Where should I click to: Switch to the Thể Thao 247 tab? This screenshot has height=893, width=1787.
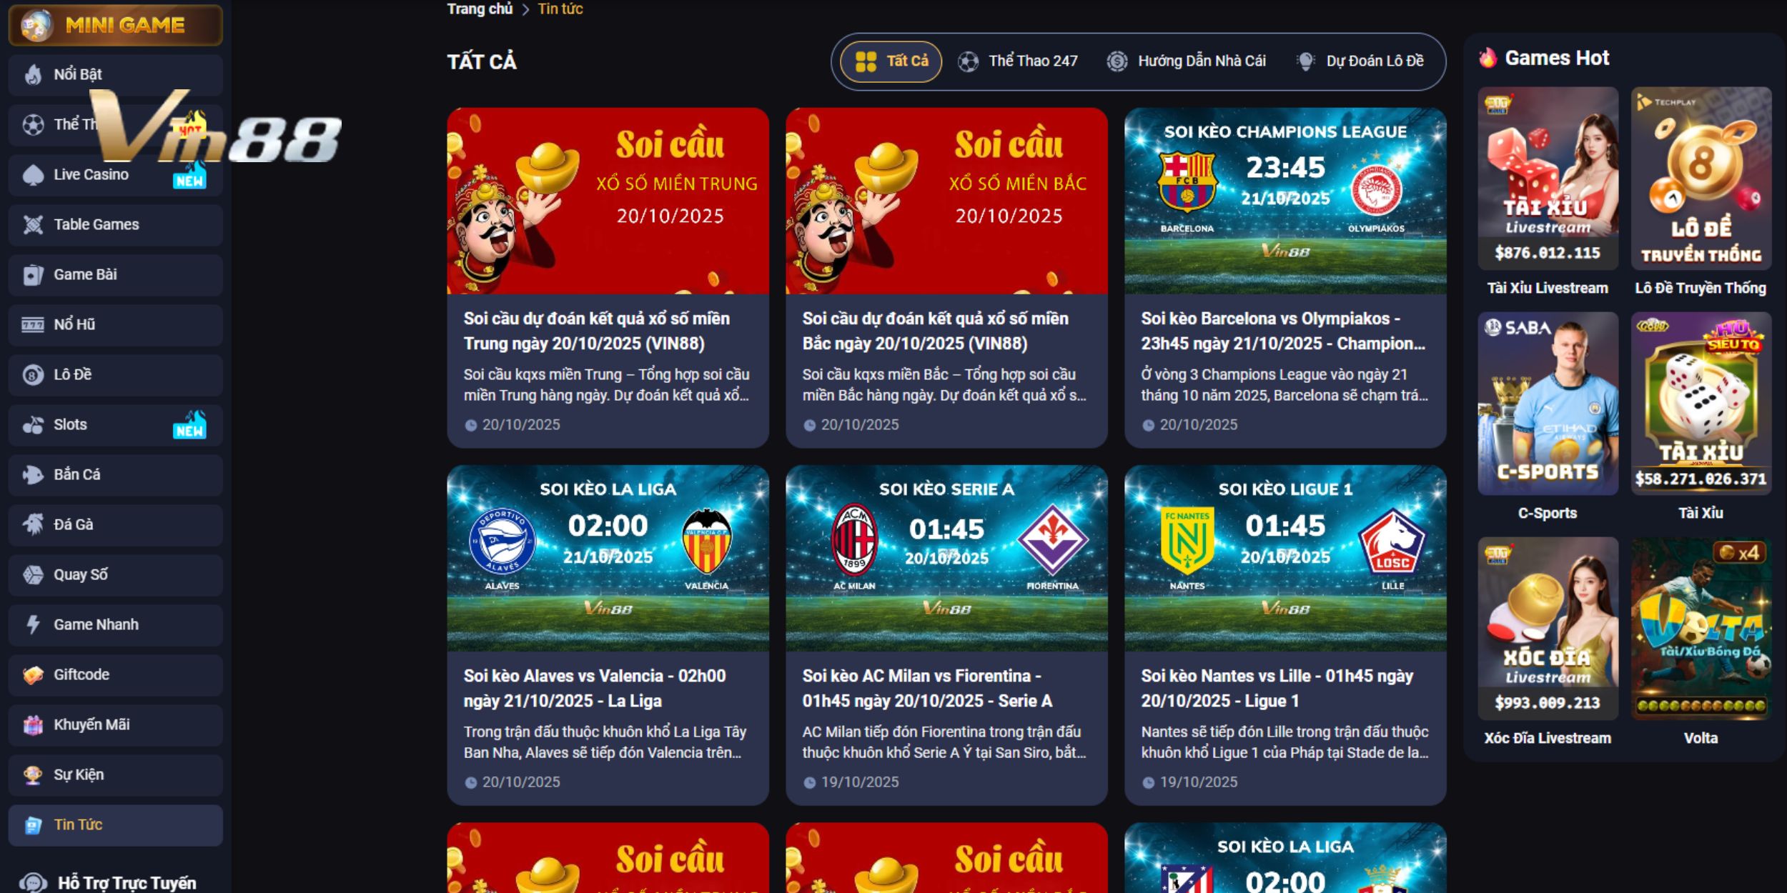(1018, 61)
